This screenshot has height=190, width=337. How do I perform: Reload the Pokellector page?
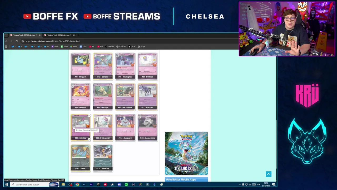point(17,41)
